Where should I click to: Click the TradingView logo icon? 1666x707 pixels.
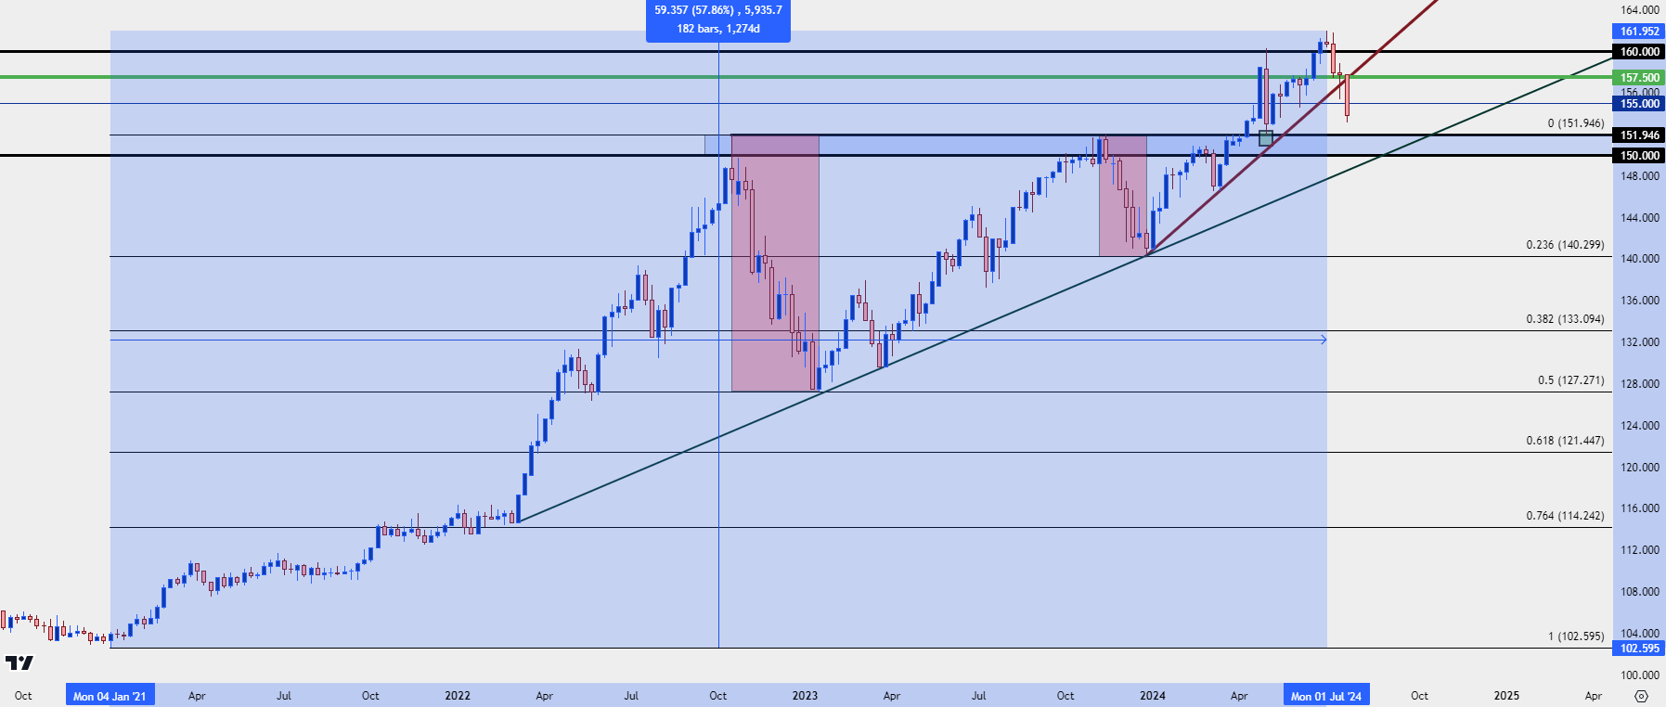point(19,662)
